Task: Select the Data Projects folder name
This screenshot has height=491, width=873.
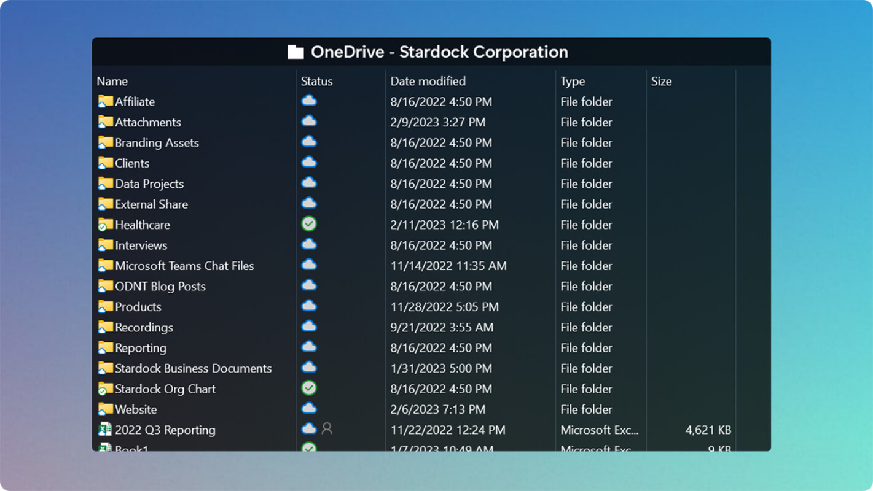Action: click(149, 184)
